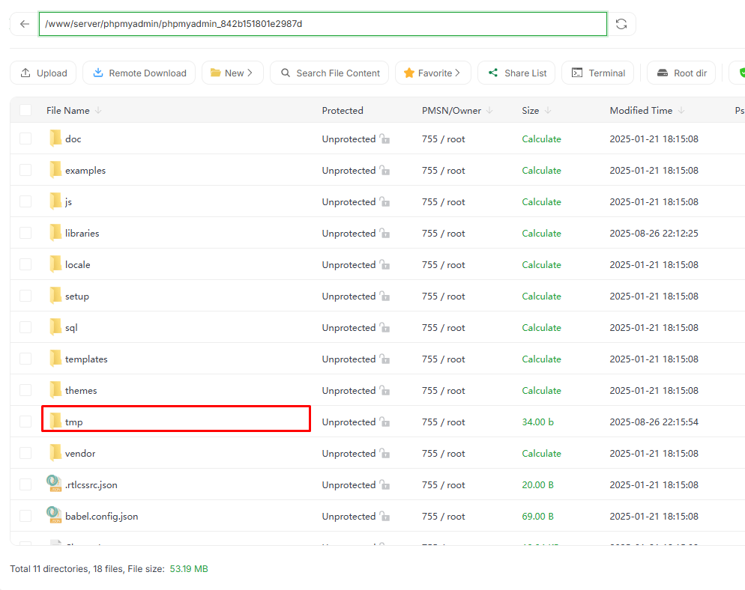The width and height of the screenshot is (745, 590).
Task: Select the checkbox beside templates folder
Action: [x=25, y=359]
